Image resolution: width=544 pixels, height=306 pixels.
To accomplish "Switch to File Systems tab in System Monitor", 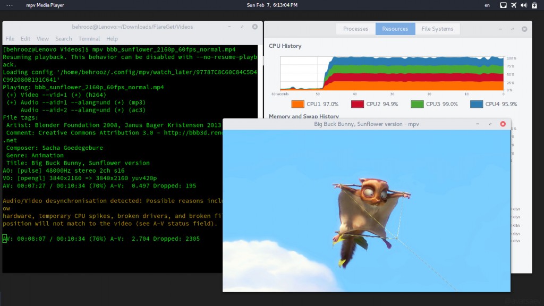I will coord(438,29).
